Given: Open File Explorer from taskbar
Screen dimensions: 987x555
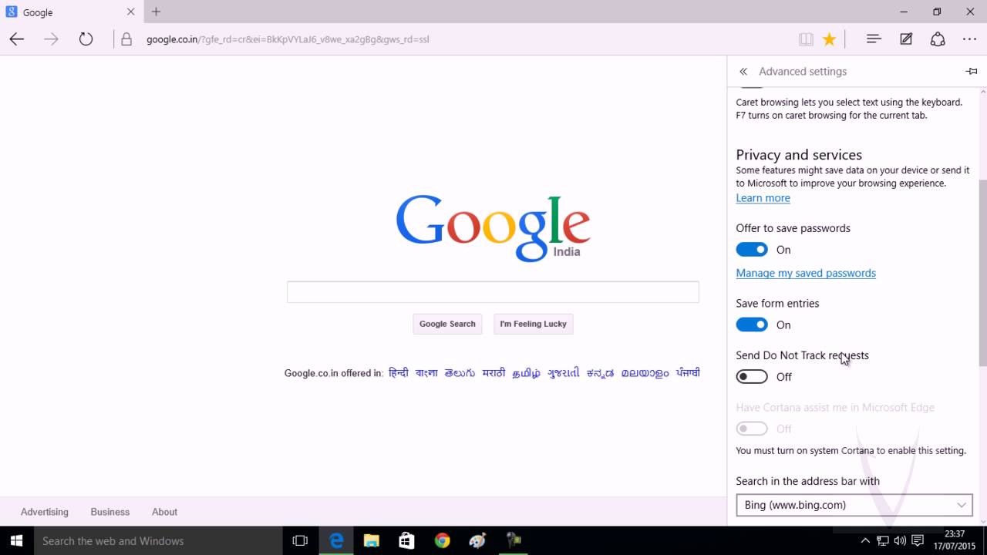Looking at the screenshot, I should (372, 541).
